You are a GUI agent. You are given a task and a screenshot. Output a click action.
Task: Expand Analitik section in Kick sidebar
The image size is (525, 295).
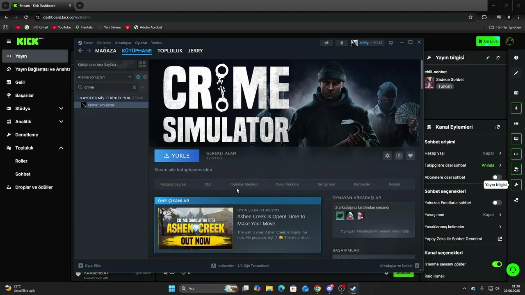[61, 122]
